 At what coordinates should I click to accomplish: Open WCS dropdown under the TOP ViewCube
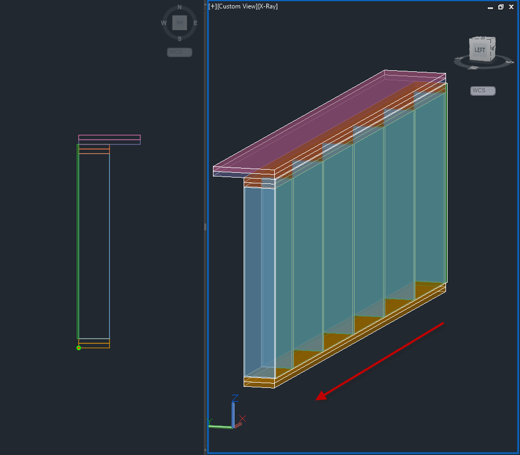[x=180, y=52]
